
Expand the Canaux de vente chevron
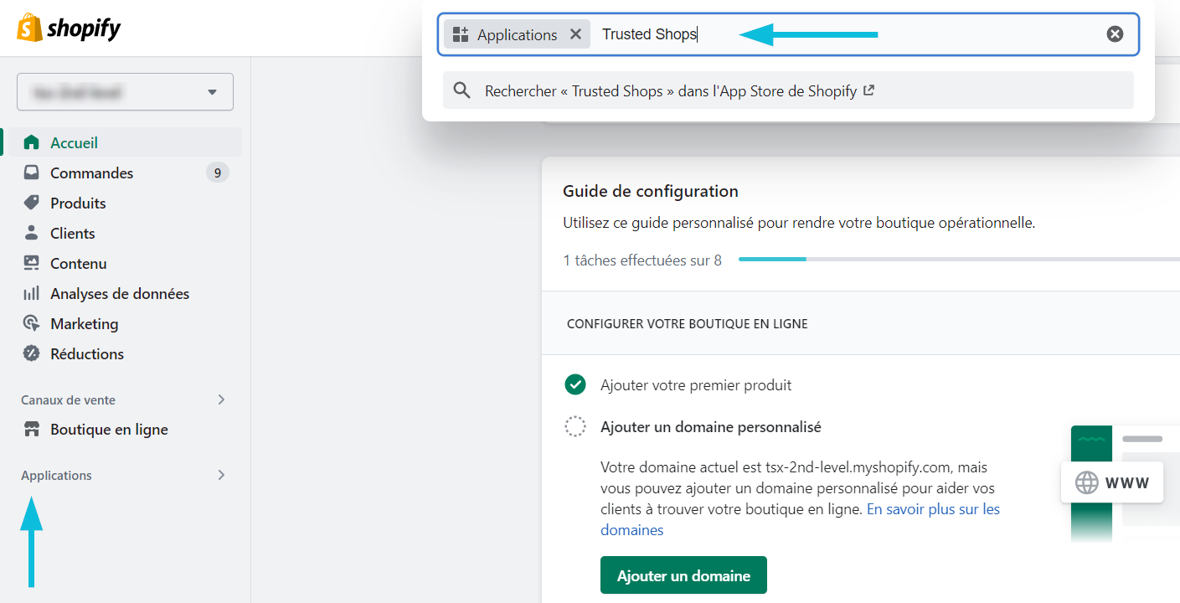pyautogui.click(x=221, y=399)
